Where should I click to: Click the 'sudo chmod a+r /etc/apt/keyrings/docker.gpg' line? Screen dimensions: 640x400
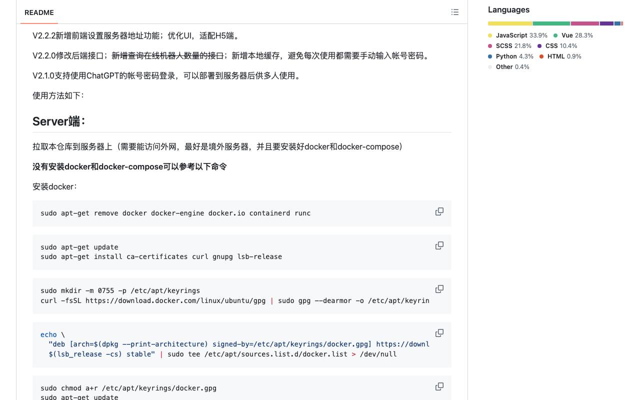tap(128, 388)
